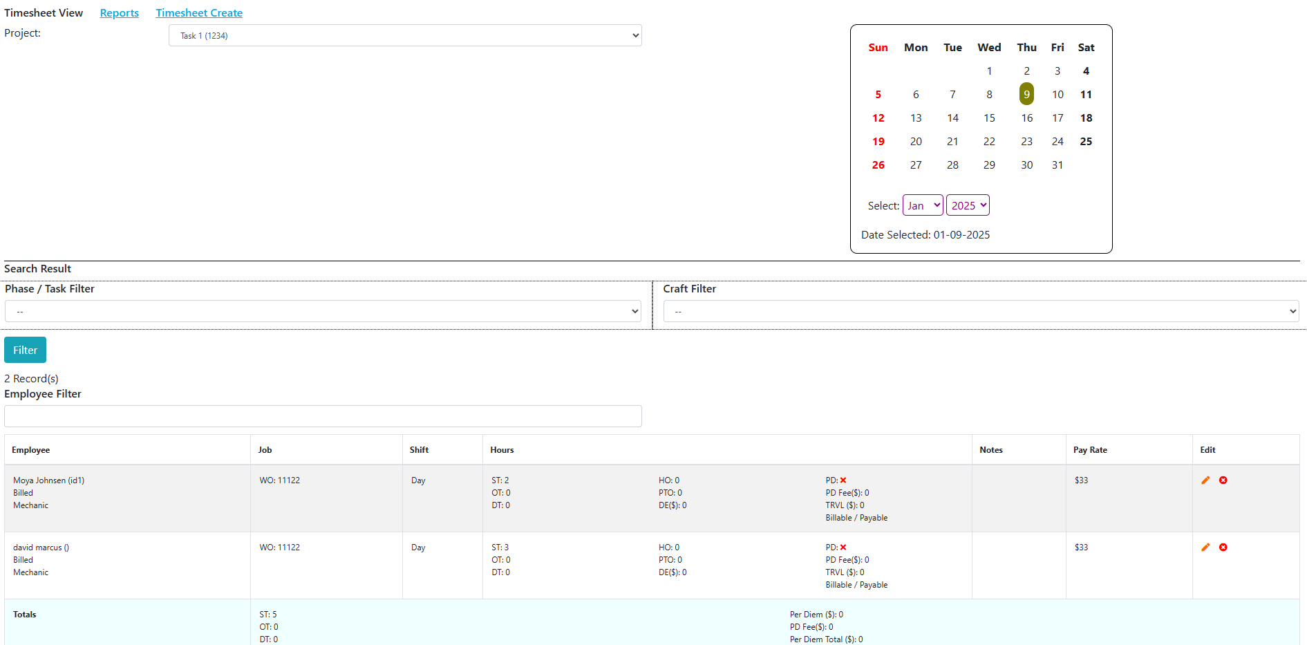Click red delete icon for Moya Johnsen

[1223, 480]
